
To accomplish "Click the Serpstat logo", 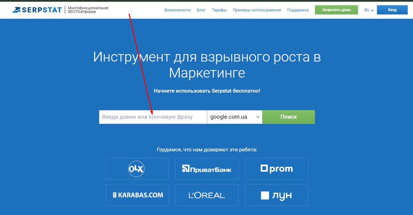I will click(x=37, y=10).
